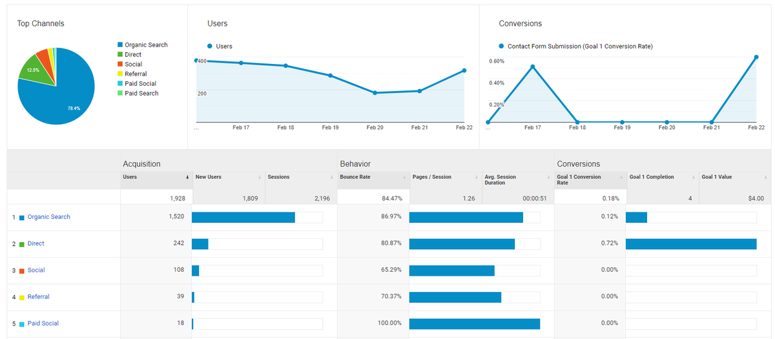
Task: Click the Paid Social Pages / Session bar
Action: point(475,323)
